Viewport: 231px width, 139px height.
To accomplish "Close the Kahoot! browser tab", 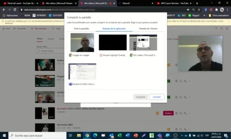I will tap(152, 3).
